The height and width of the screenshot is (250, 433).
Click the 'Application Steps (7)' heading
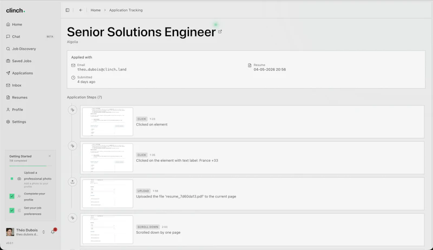tap(84, 97)
